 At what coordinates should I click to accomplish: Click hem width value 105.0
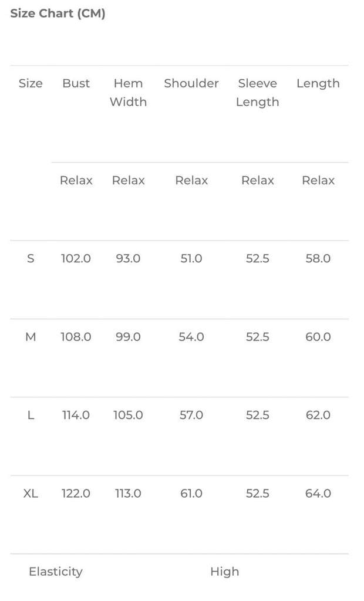[x=128, y=415]
